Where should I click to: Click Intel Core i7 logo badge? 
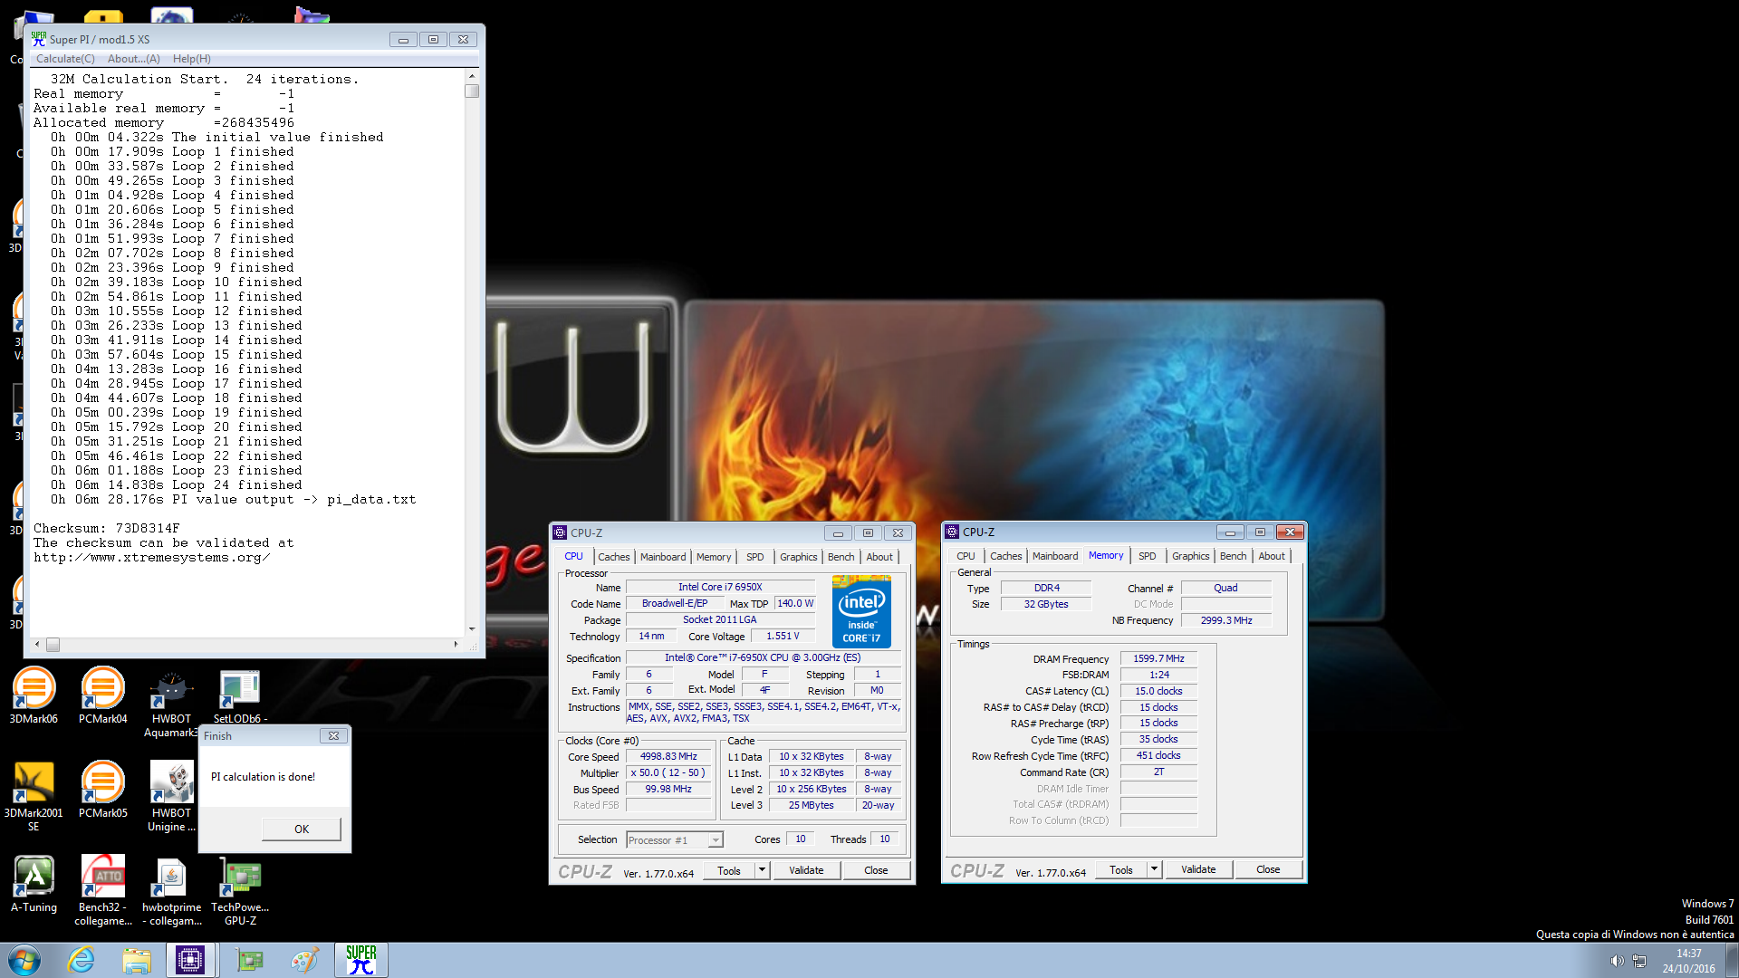pos(861,611)
